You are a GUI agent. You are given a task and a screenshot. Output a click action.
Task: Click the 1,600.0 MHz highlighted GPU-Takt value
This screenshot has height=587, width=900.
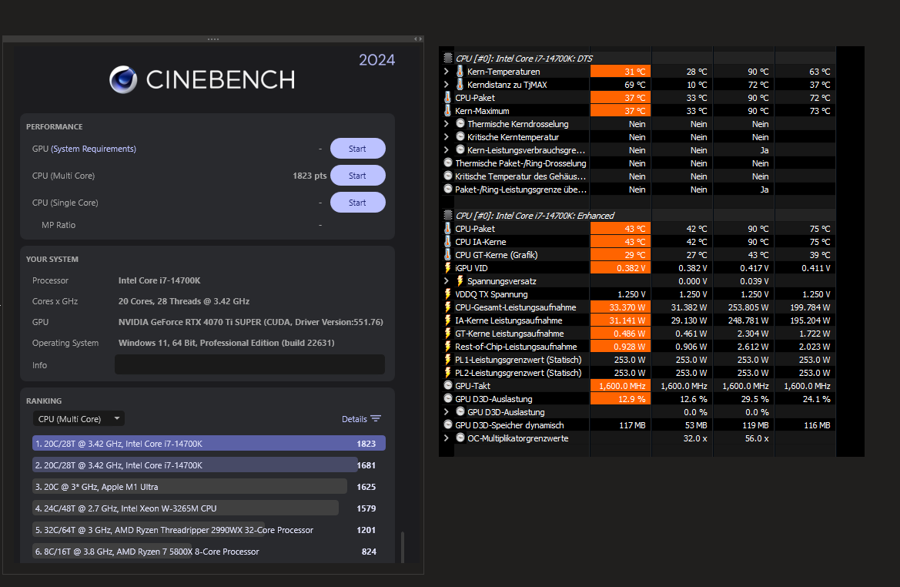click(x=621, y=386)
